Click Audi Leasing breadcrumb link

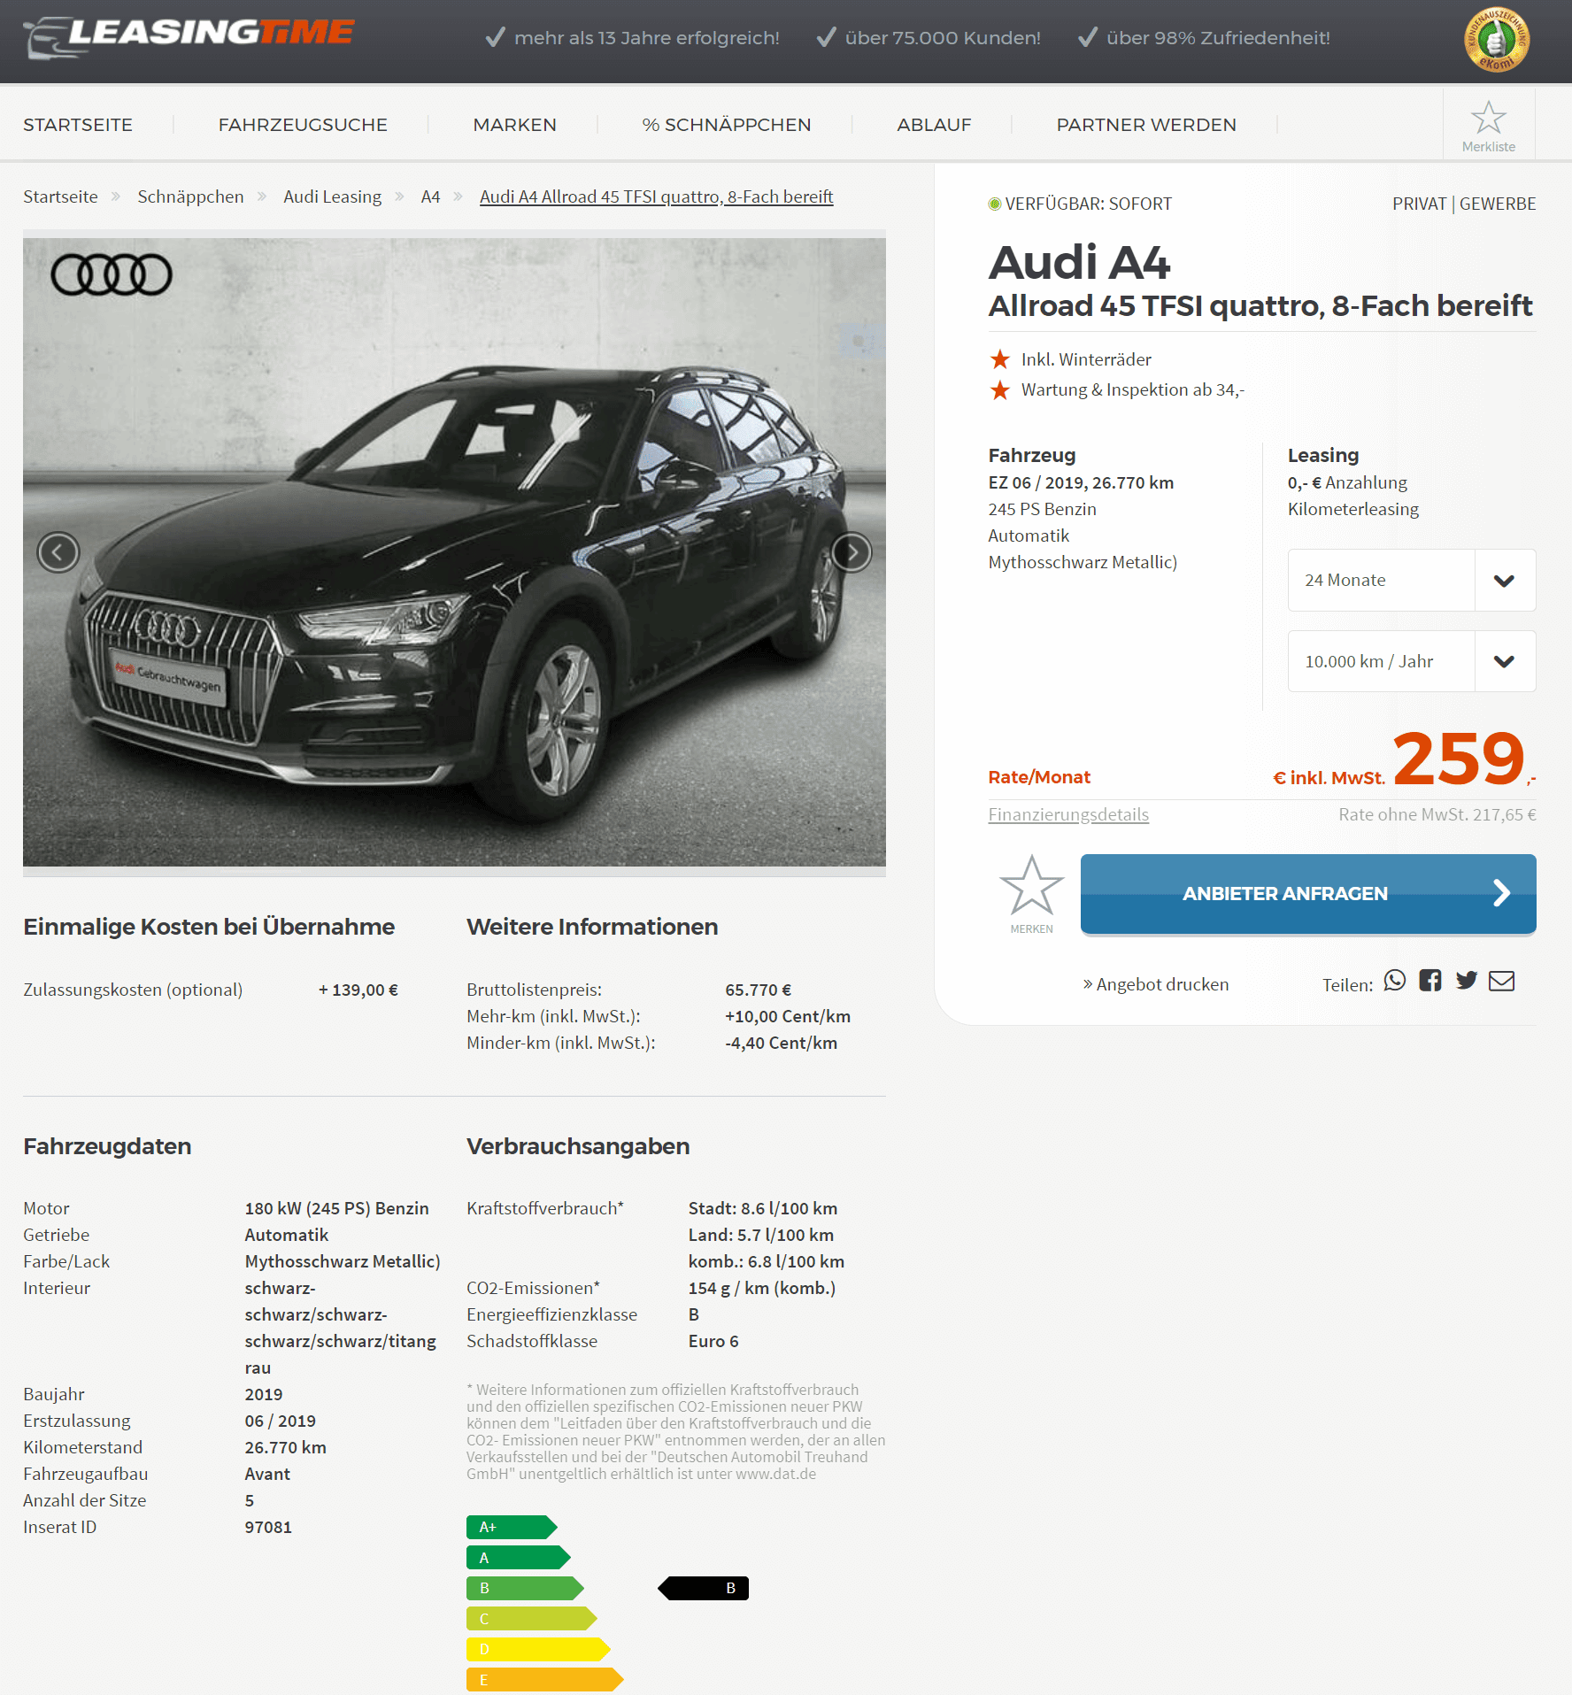click(333, 196)
